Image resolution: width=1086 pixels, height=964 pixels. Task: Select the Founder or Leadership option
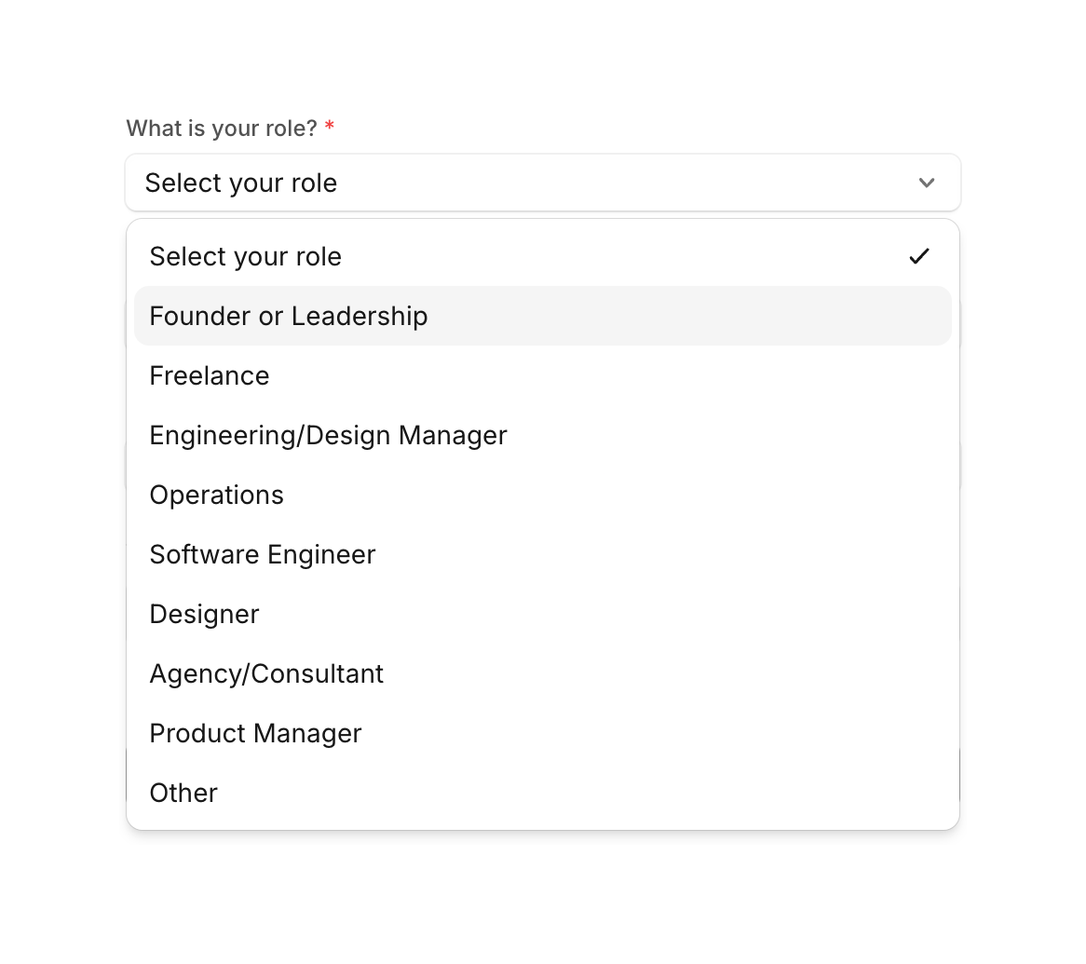288,316
